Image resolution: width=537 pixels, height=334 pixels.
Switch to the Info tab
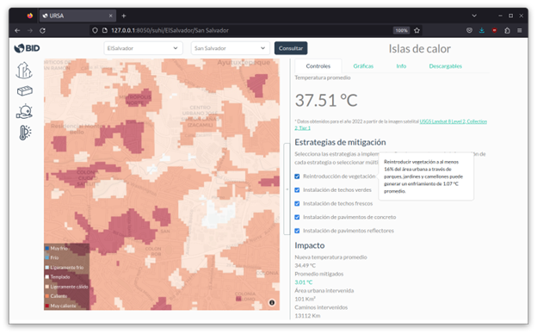click(x=401, y=66)
